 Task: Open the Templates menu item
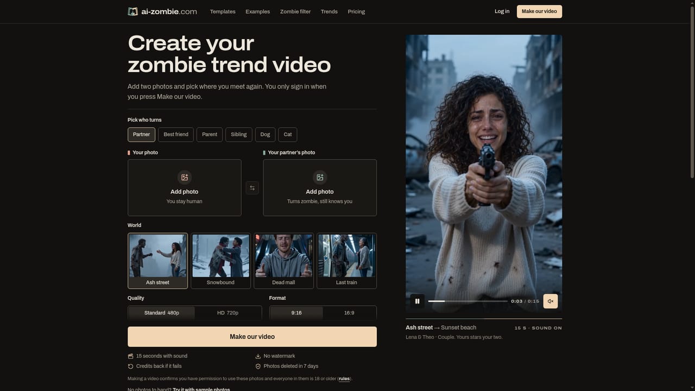coord(223,11)
